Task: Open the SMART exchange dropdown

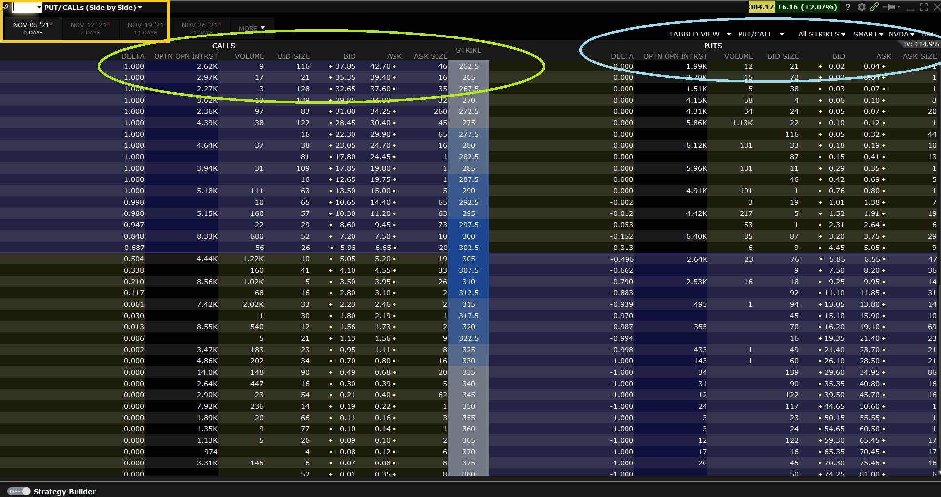Action: (x=868, y=34)
